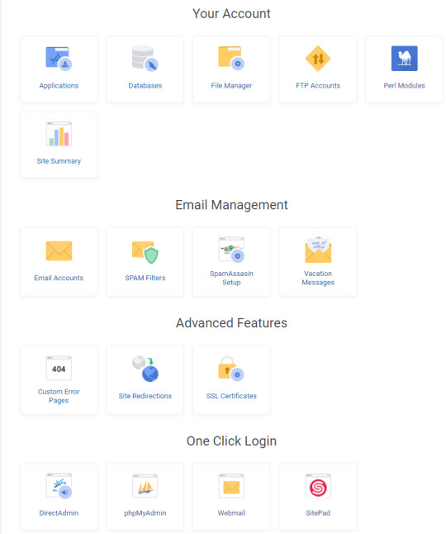
Task: Click the SSL Certificates label
Action: click(231, 396)
